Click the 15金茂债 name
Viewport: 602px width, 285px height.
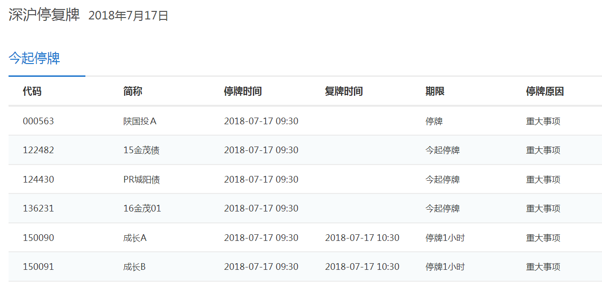[141, 150]
